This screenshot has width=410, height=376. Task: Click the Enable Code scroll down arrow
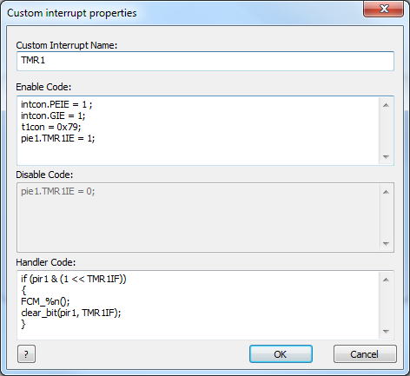tap(386, 156)
